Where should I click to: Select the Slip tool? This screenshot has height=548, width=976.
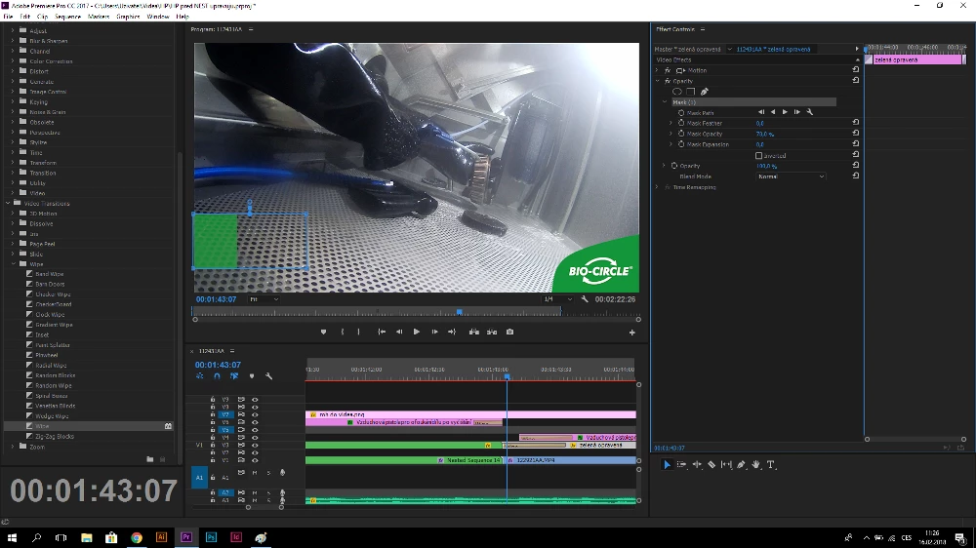click(726, 465)
